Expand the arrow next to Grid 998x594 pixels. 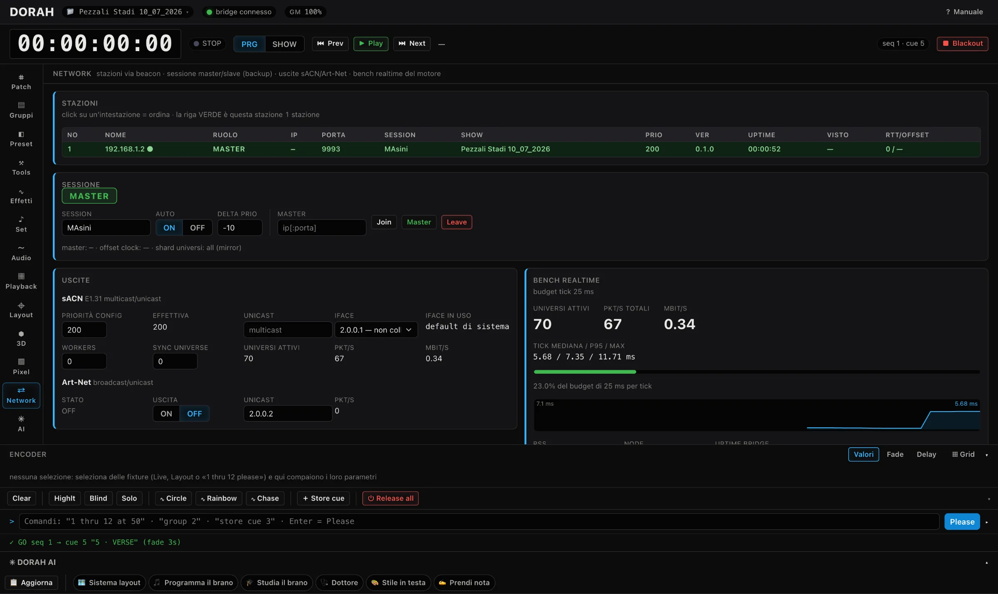click(987, 455)
